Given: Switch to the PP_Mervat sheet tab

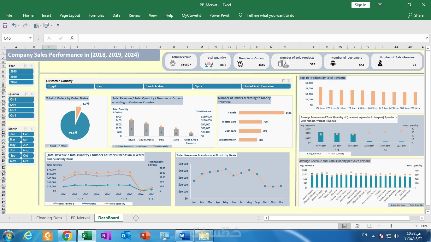Looking at the screenshot, I should coord(80,218).
